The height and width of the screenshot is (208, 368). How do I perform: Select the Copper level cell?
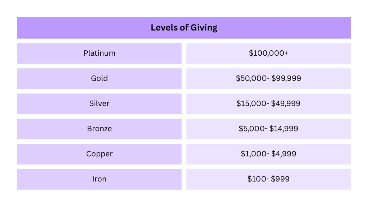point(99,154)
